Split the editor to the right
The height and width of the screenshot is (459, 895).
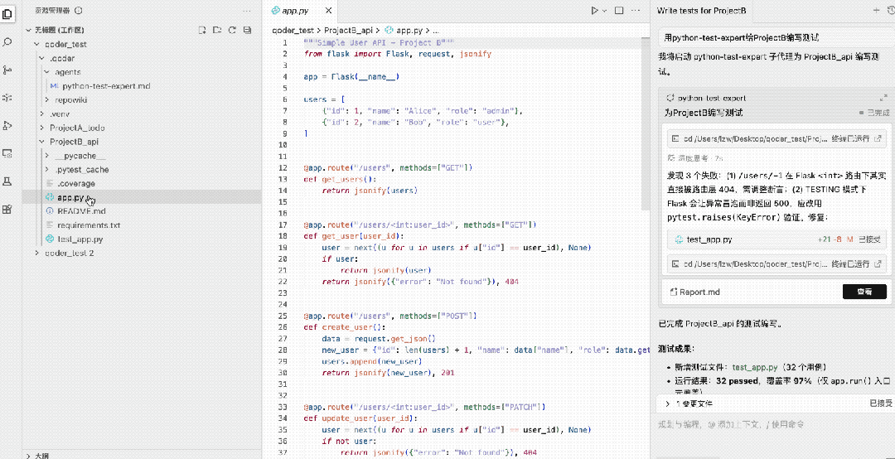(x=619, y=10)
